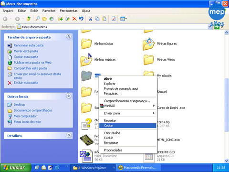This screenshot has height=172, width=229.
Task: Choose Abrir in context menu
Action: coord(128,79)
